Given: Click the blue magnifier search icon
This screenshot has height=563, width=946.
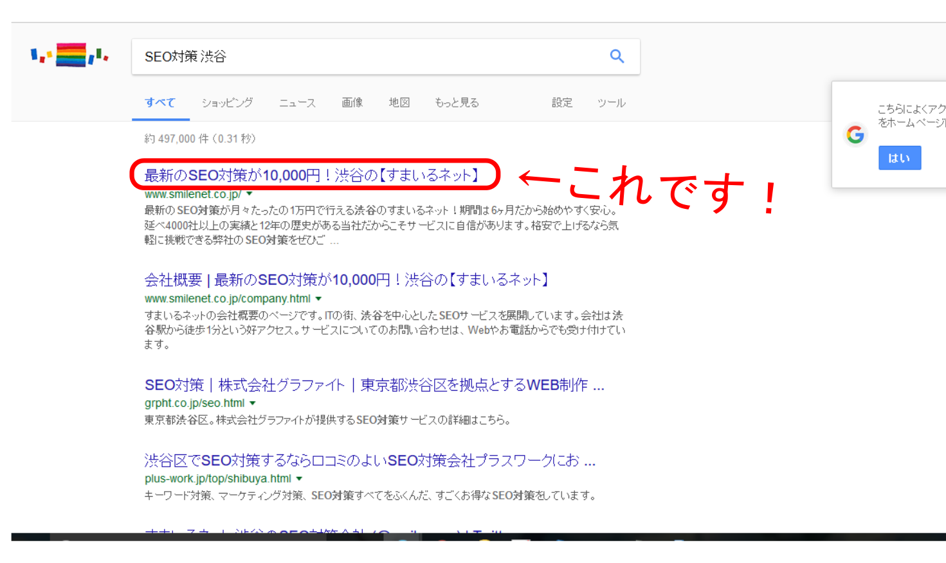Looking at the screenshot, I should coord(617,57).
